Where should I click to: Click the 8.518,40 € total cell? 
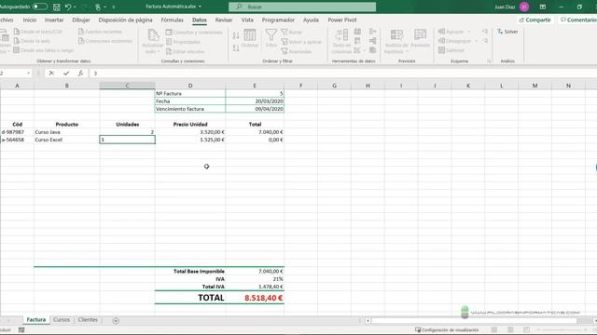coord(255,298)
